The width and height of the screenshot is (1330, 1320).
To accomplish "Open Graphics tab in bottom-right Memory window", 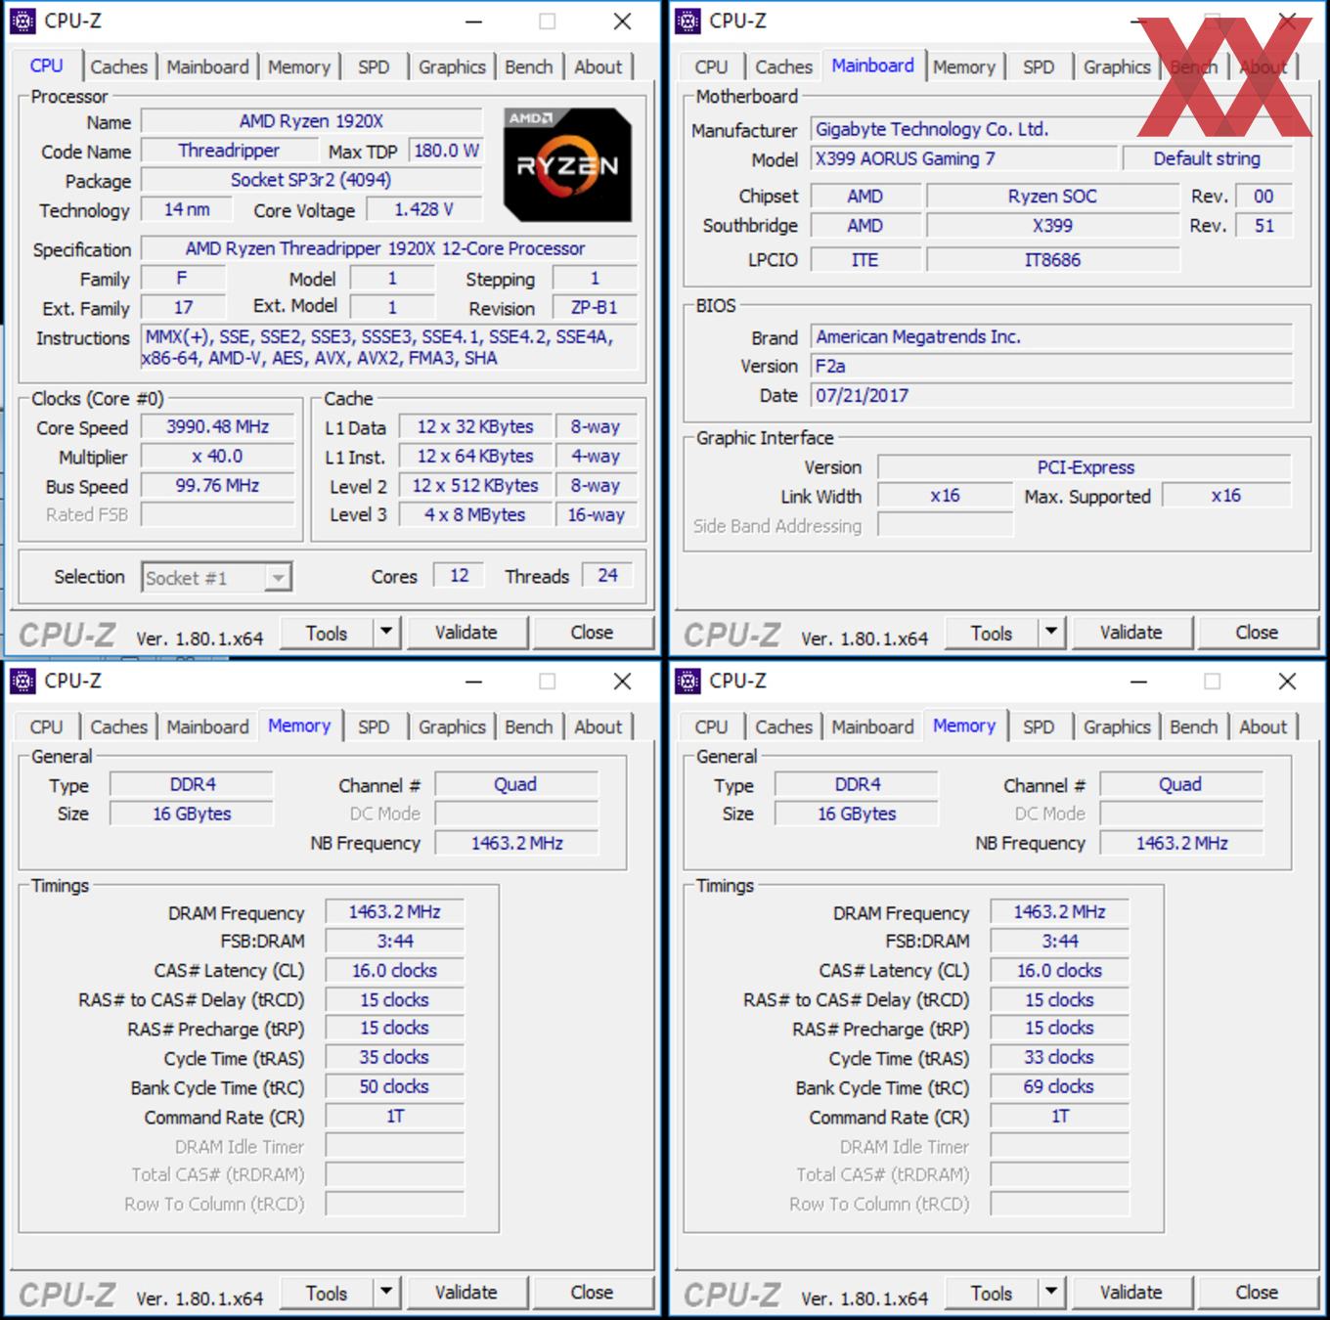I will [1117, 726].
